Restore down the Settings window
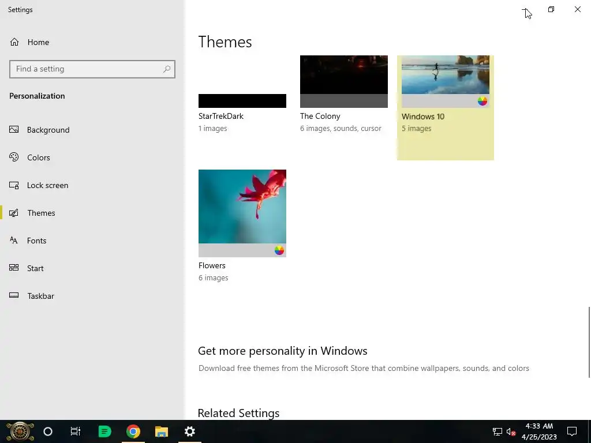This screenshot has height=443, width=591. [551, 9]
